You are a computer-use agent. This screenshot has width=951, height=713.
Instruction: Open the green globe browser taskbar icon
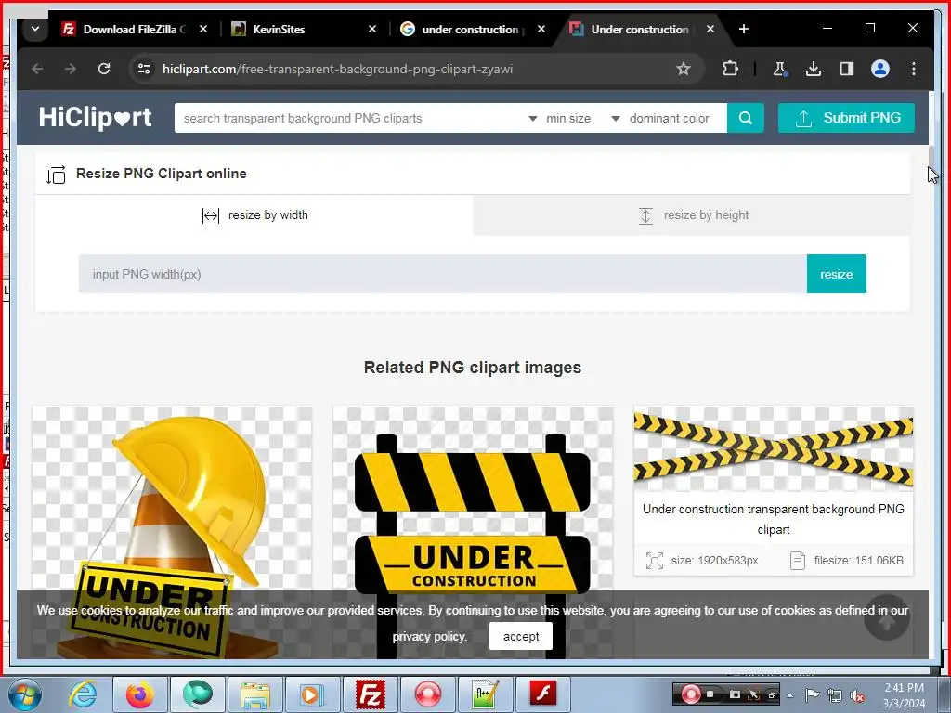coord(198,694)
